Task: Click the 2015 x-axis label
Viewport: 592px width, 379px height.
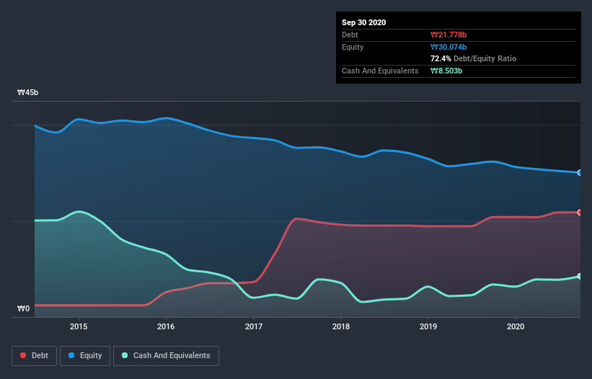Action: tap(79, 326)
